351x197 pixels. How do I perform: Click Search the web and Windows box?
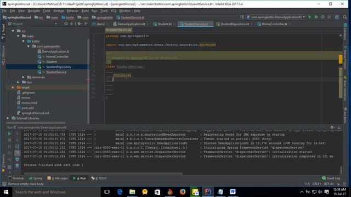pyautogui.click(x=56, y=192)
